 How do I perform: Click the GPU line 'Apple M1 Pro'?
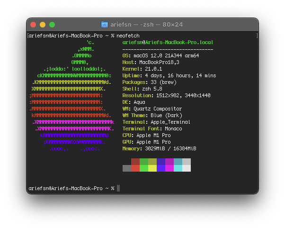tap(153, 142)
